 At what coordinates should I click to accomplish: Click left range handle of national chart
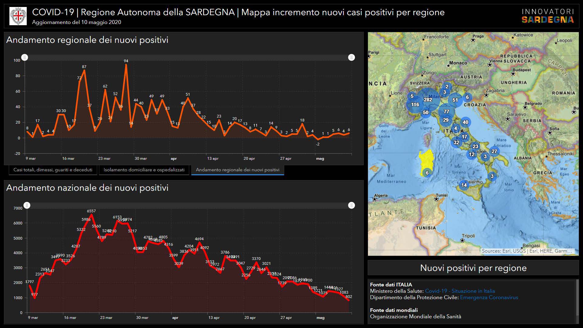(27, 205)
